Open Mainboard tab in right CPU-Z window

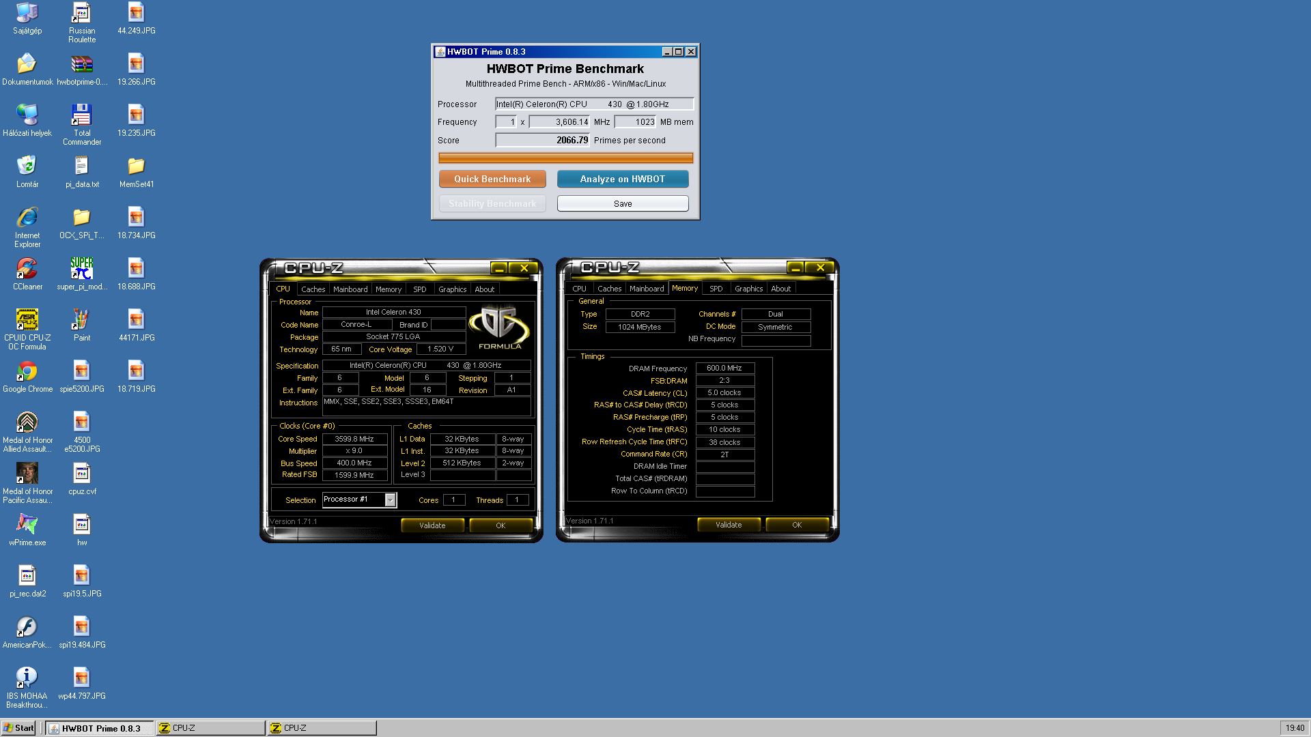[647, 289]
